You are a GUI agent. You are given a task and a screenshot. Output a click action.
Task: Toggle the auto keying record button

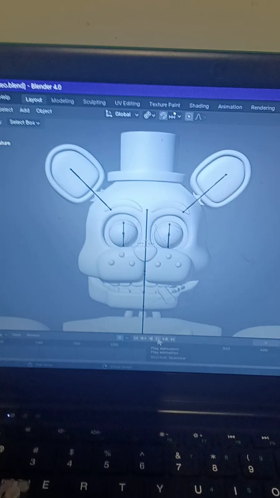(120, 338)
